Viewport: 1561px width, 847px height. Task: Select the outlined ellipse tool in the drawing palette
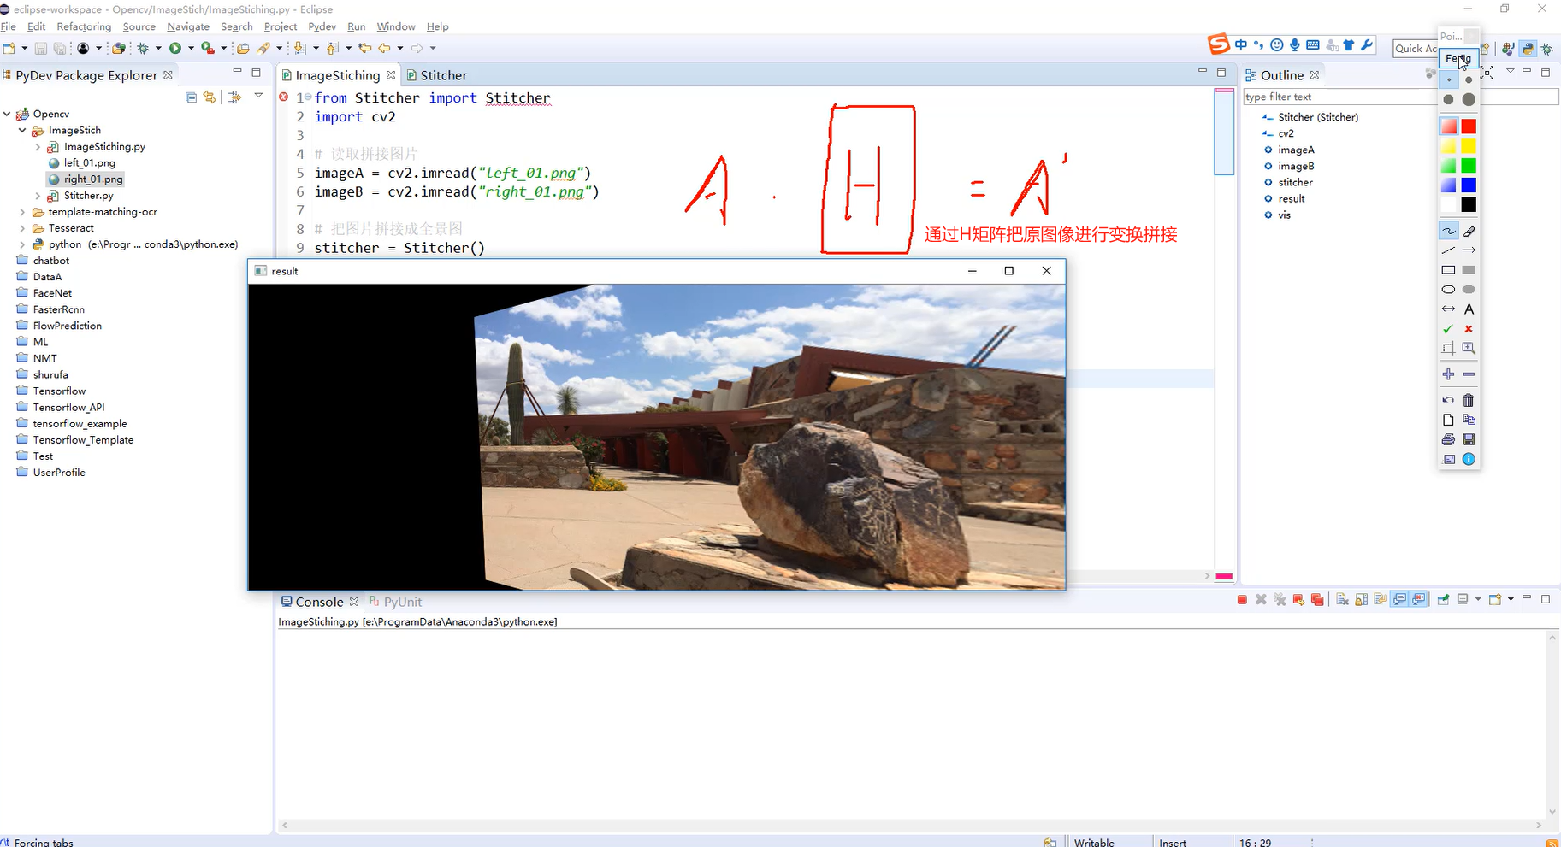pyautogui.click(x=1448, y=290)
